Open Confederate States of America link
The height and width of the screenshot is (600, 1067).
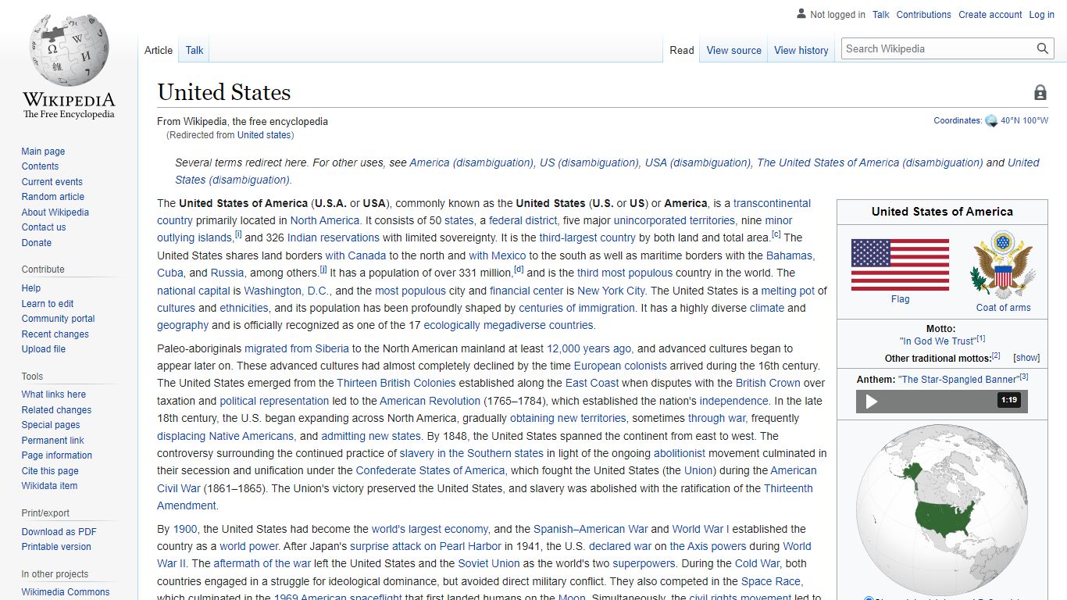point(430,470)
